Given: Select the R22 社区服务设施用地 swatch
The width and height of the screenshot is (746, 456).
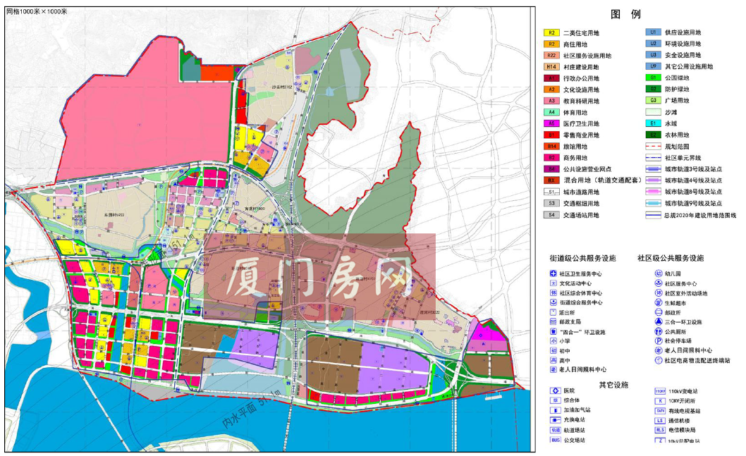Looking at the screenshot, I should (x=551, y=56).
